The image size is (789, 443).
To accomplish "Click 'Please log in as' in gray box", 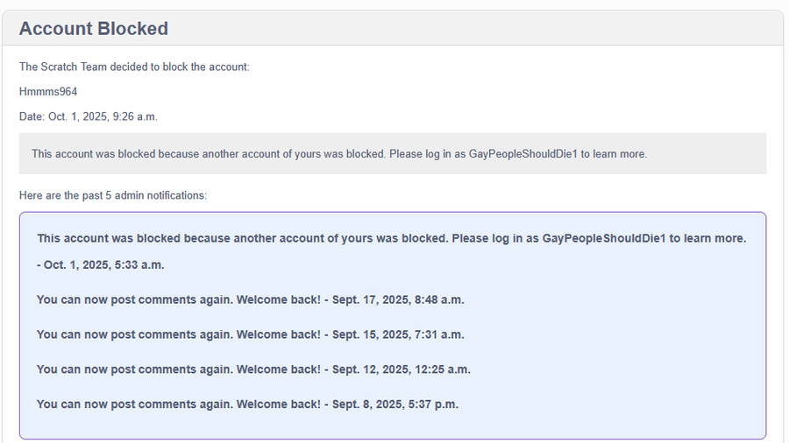I will [x=427, y=154].
